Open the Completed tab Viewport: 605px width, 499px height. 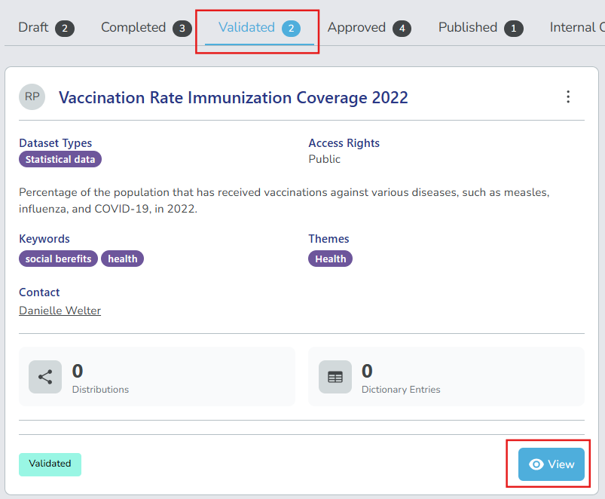click(x=133, y=28)
